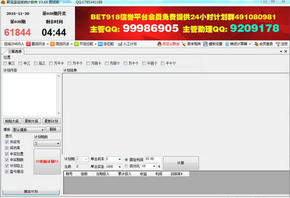Click the 复制计划 button
The height and width of the screenshot is (198, 290).
point(51,121)
